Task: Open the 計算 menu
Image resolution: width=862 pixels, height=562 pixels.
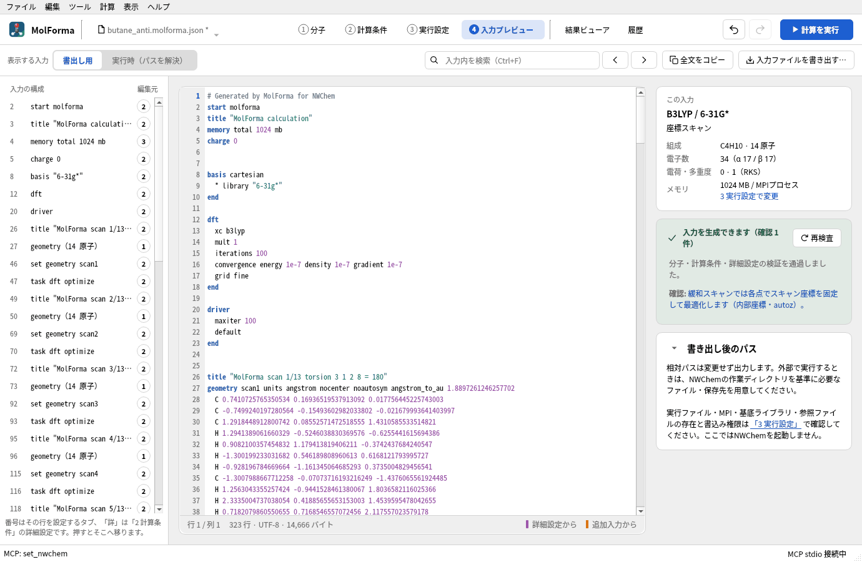Action: 107,7
